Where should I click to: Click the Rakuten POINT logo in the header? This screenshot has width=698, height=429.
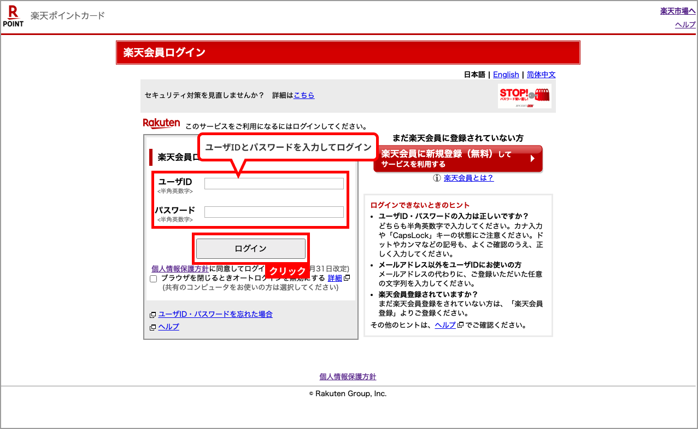[13, 16]
